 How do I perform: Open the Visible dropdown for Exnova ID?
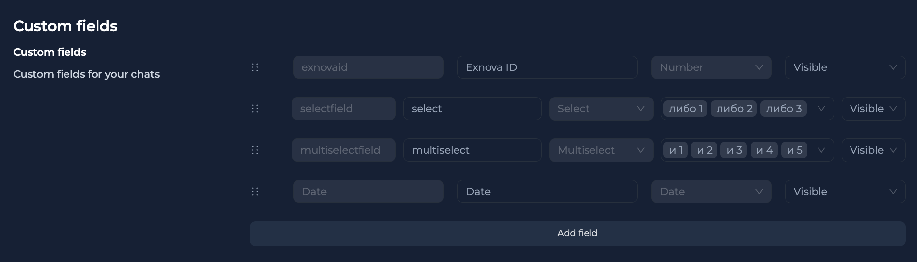click(845, 67)
